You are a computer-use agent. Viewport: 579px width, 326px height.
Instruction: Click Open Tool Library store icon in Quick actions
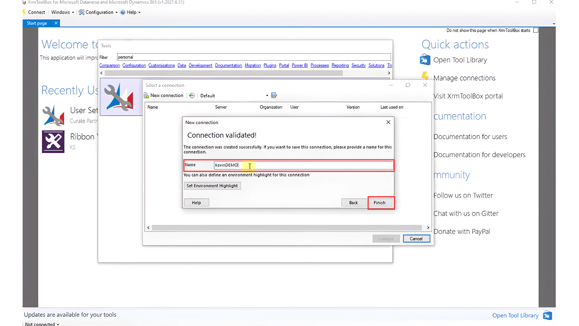coord(425,59)
